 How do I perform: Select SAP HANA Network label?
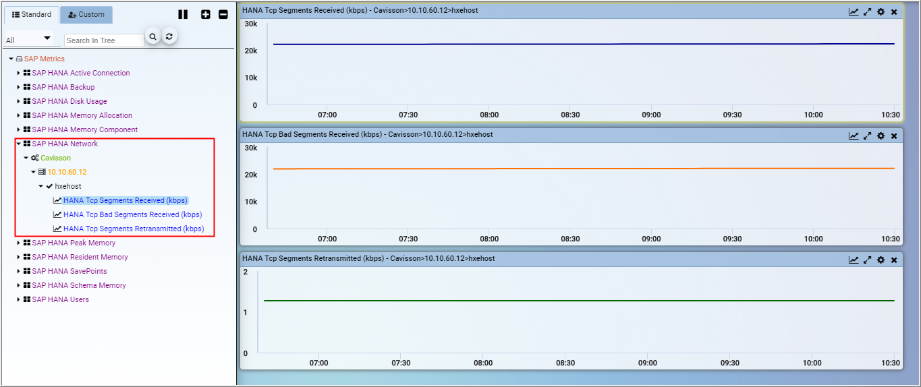point(65,144)
